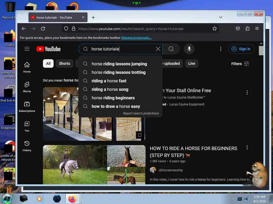This screenshot has width=273, height=204.
Task: Choose suggestion horse riding beginners
Action: coord(121,98)
